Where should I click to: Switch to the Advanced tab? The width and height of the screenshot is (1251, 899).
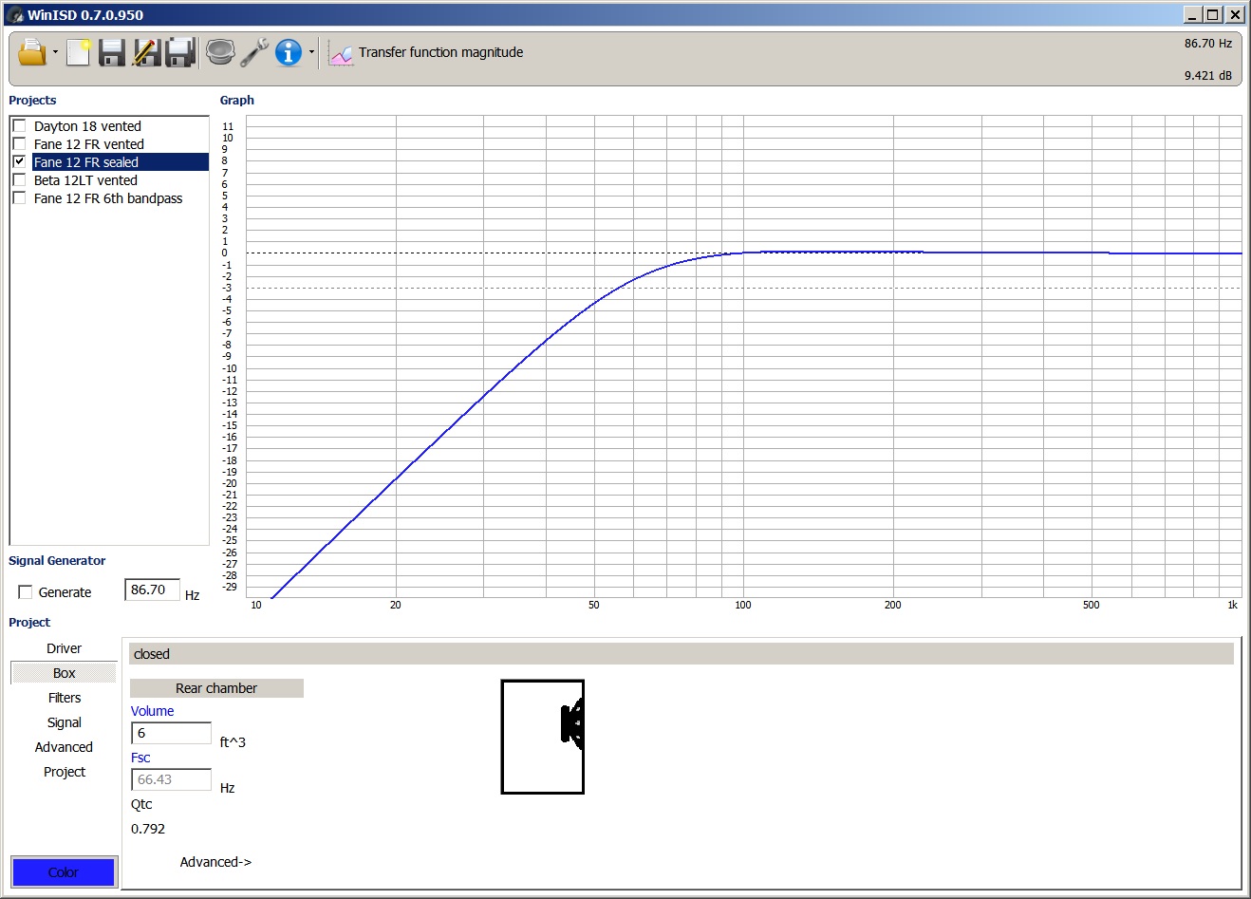pos(64,747)
